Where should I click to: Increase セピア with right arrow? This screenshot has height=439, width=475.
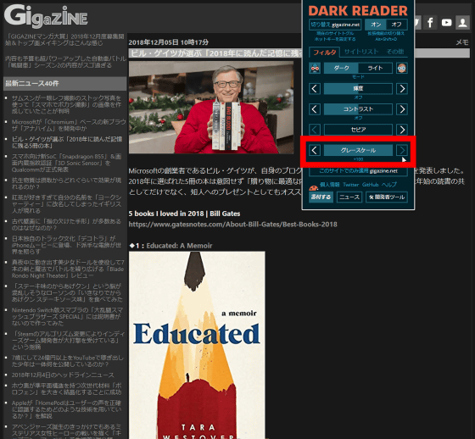point(402,130)
